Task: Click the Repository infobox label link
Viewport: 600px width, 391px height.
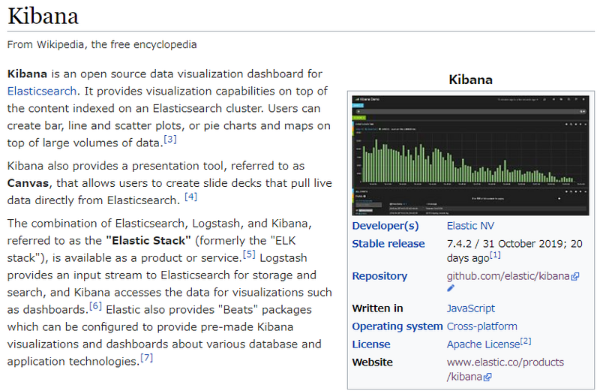Action: (x=379, y=276)
